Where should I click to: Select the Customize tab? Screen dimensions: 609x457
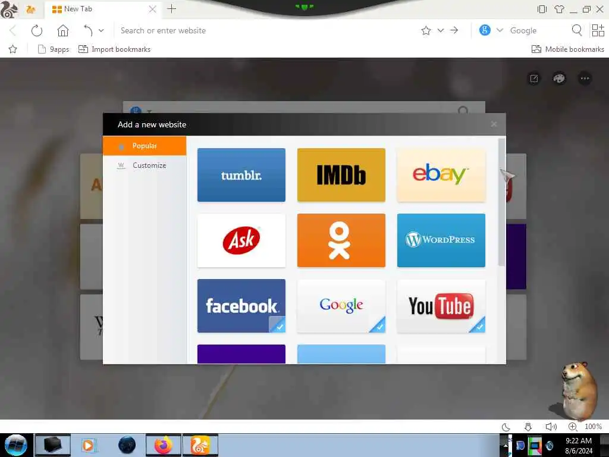[x=145, y=165]
